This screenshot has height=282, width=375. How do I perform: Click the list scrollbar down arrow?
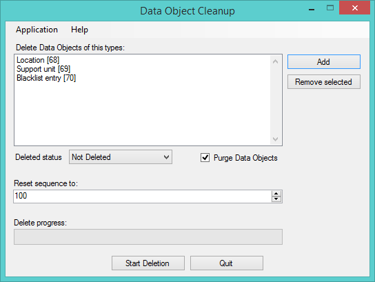275,139
